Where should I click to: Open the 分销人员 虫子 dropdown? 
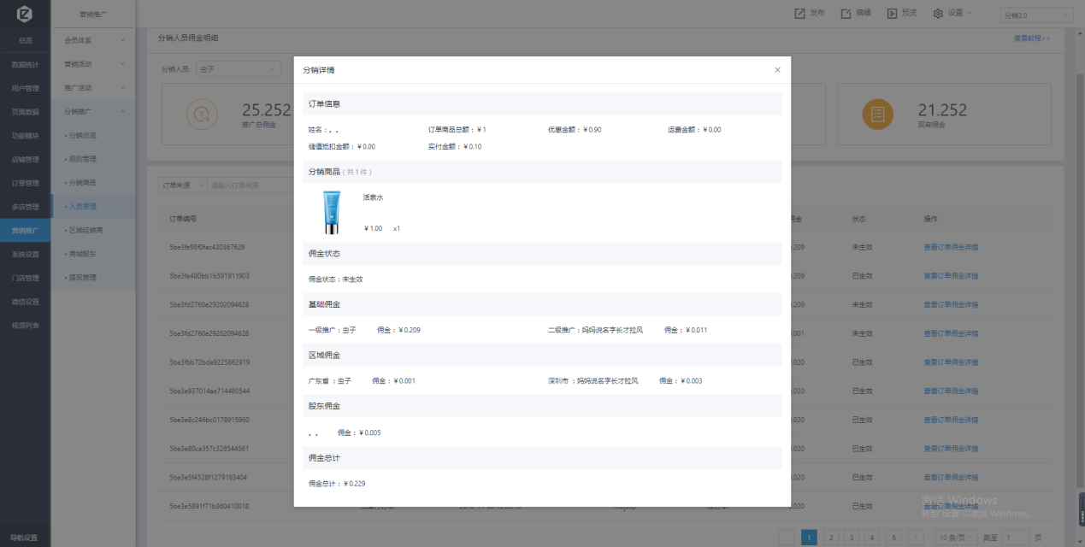(238, 68)
